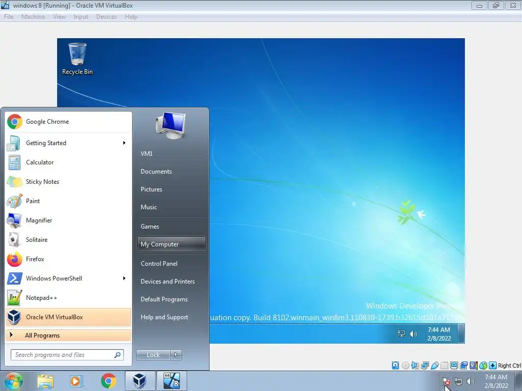The width and height of the screenshot is (522, 391).
Task: Click the Getting Started icon in the Start menu
Action: point(14,143)
